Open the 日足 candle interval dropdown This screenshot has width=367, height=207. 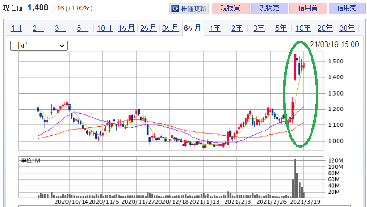(39, 46)
